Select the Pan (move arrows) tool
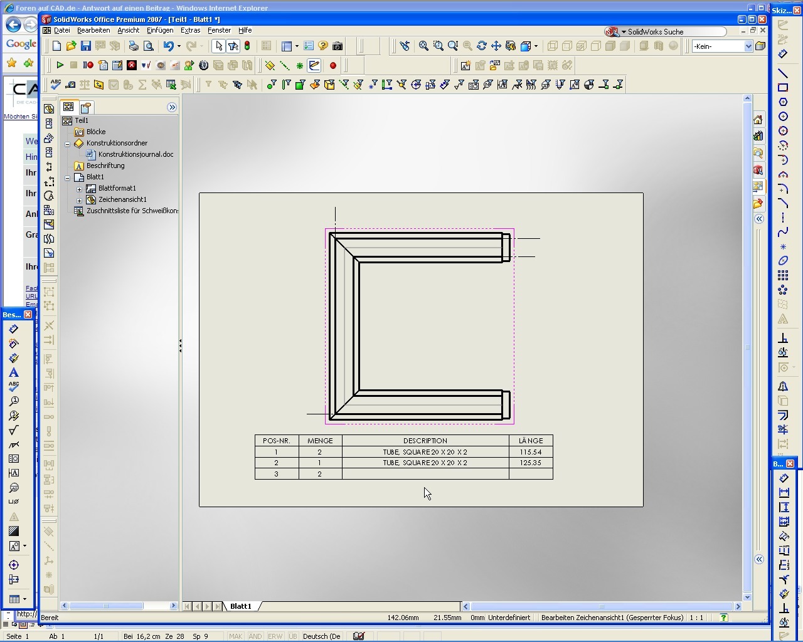803x642 pixels. [x=496, y=46]
